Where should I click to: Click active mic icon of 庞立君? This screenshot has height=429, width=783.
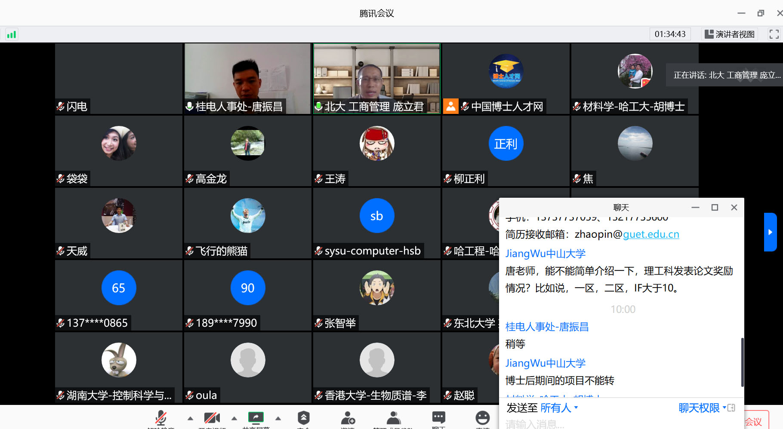pyautogui.click(x=318, y=106)
